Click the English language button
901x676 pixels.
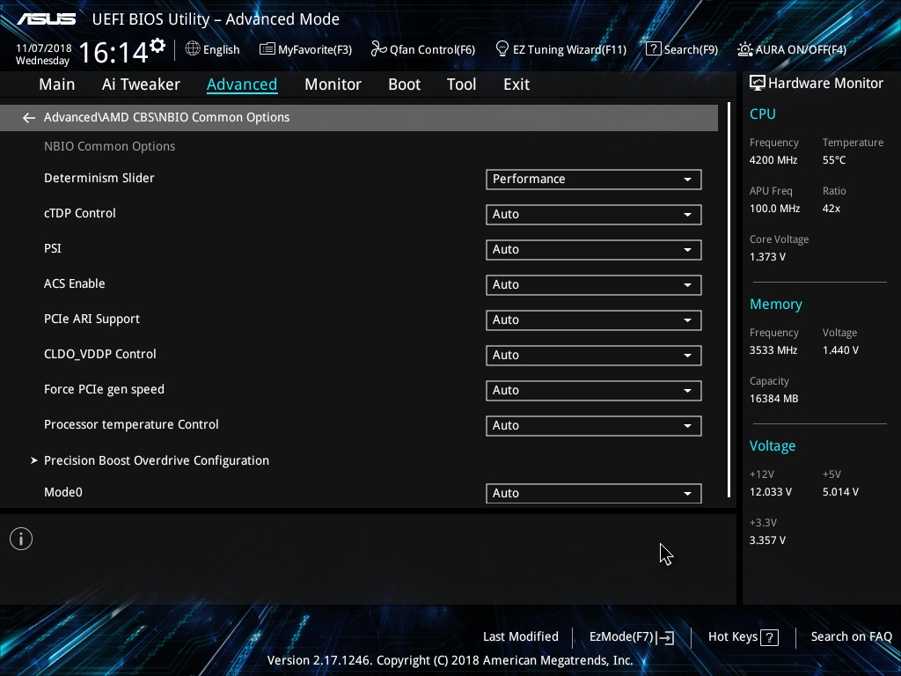[213, 49]
